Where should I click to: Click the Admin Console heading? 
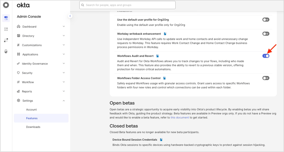(29, 17)
